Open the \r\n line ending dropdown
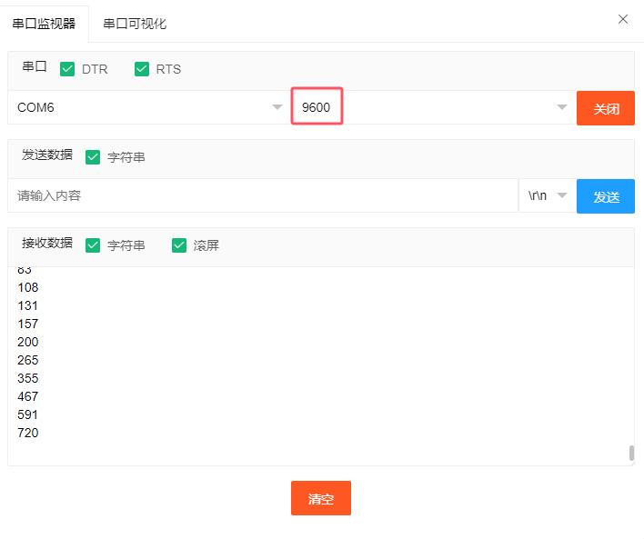644x539 pixels. (548, 195)
